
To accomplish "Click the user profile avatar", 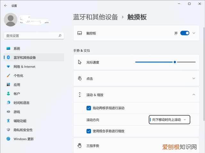I will pyautogui.click(x=11, y=20).
